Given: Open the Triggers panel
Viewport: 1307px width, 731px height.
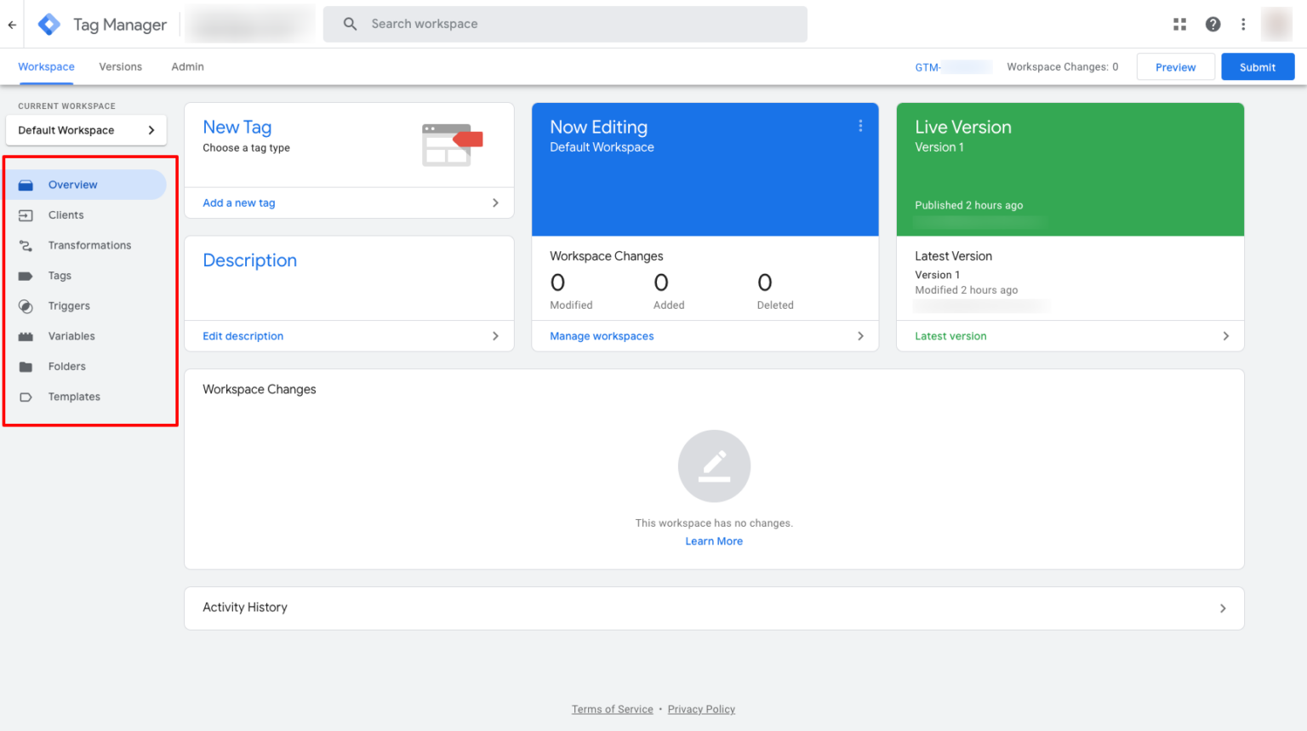Looking at the screenshot, I should tap(69, 306).
